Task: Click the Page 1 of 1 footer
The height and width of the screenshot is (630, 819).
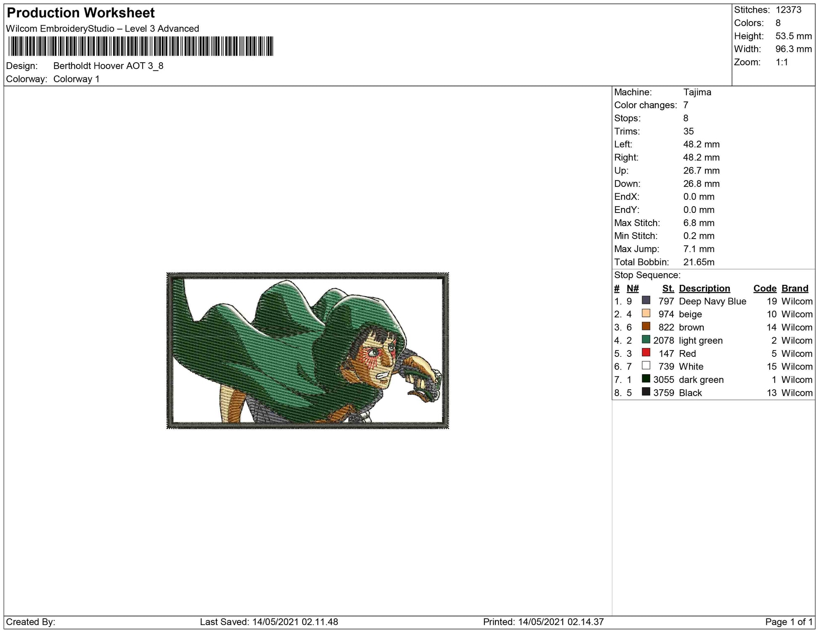Action: [788, 622]
